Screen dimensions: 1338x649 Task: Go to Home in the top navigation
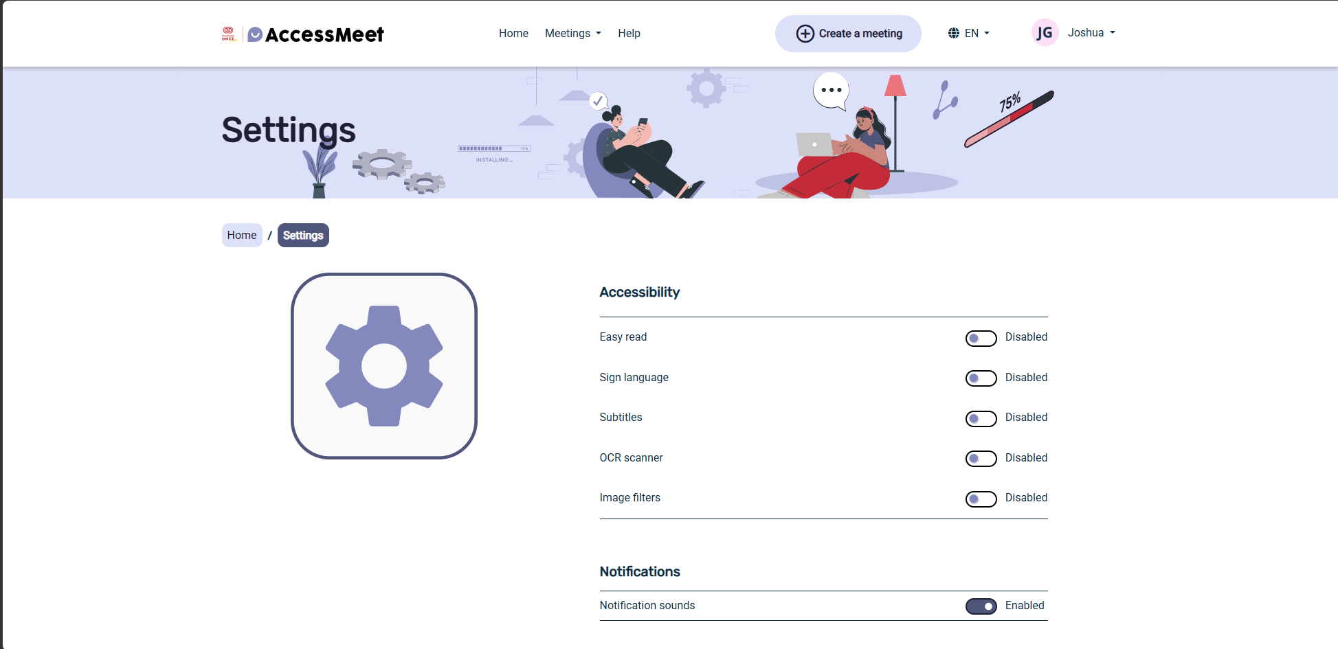[x=513, y=33]
